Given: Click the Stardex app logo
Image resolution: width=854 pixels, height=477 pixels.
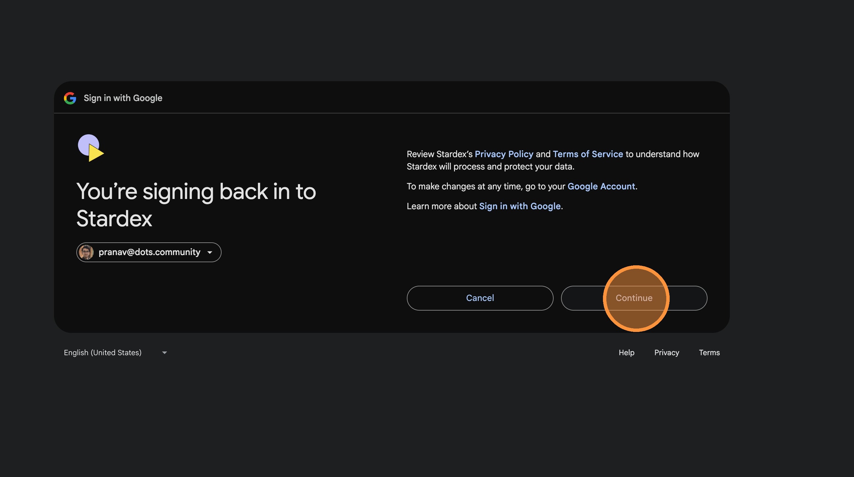Looking at the screenshot, I should [91, 148].
